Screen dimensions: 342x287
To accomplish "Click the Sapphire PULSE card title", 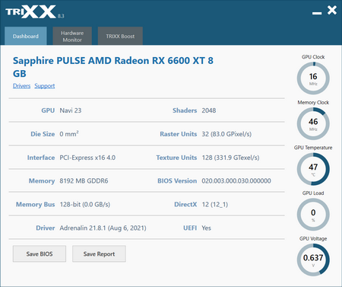I will pos(113,67).
